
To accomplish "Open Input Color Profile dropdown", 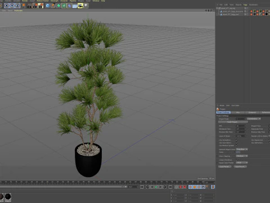I will pyautogui.click(x=242, y=163).
